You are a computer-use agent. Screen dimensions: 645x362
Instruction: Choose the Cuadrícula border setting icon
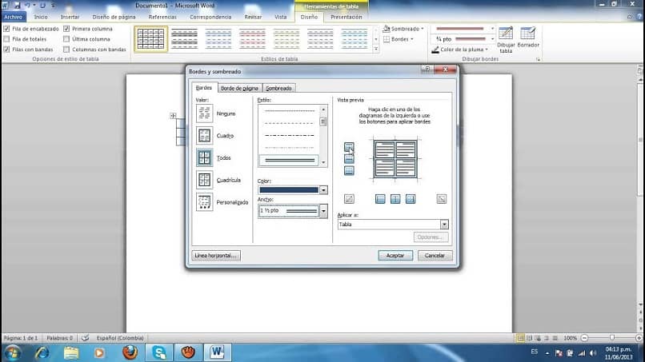pos(204,180)
